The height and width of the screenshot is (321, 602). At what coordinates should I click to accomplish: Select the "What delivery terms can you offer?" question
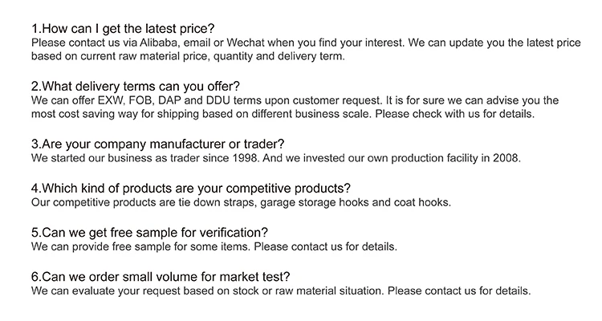(136, 86)
